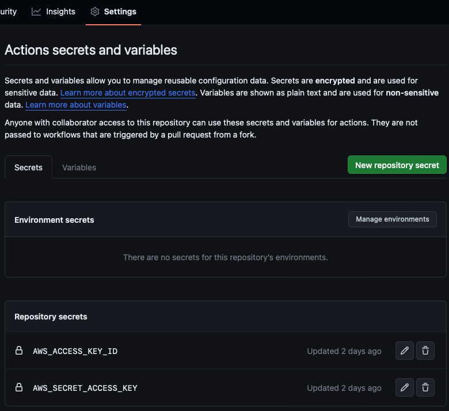Screen dimensions: 449x411
Task: Click the AWS_ACCESS_KEY_ID secret name
Action: click(75, 351)
